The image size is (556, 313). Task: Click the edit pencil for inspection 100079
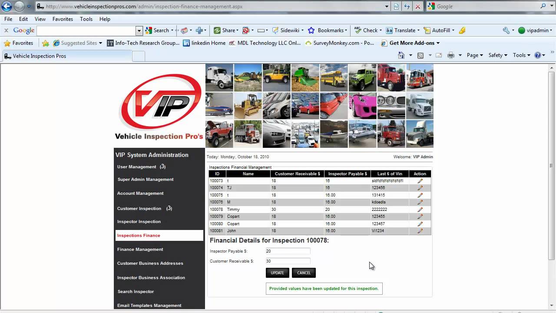pos(420,216)
